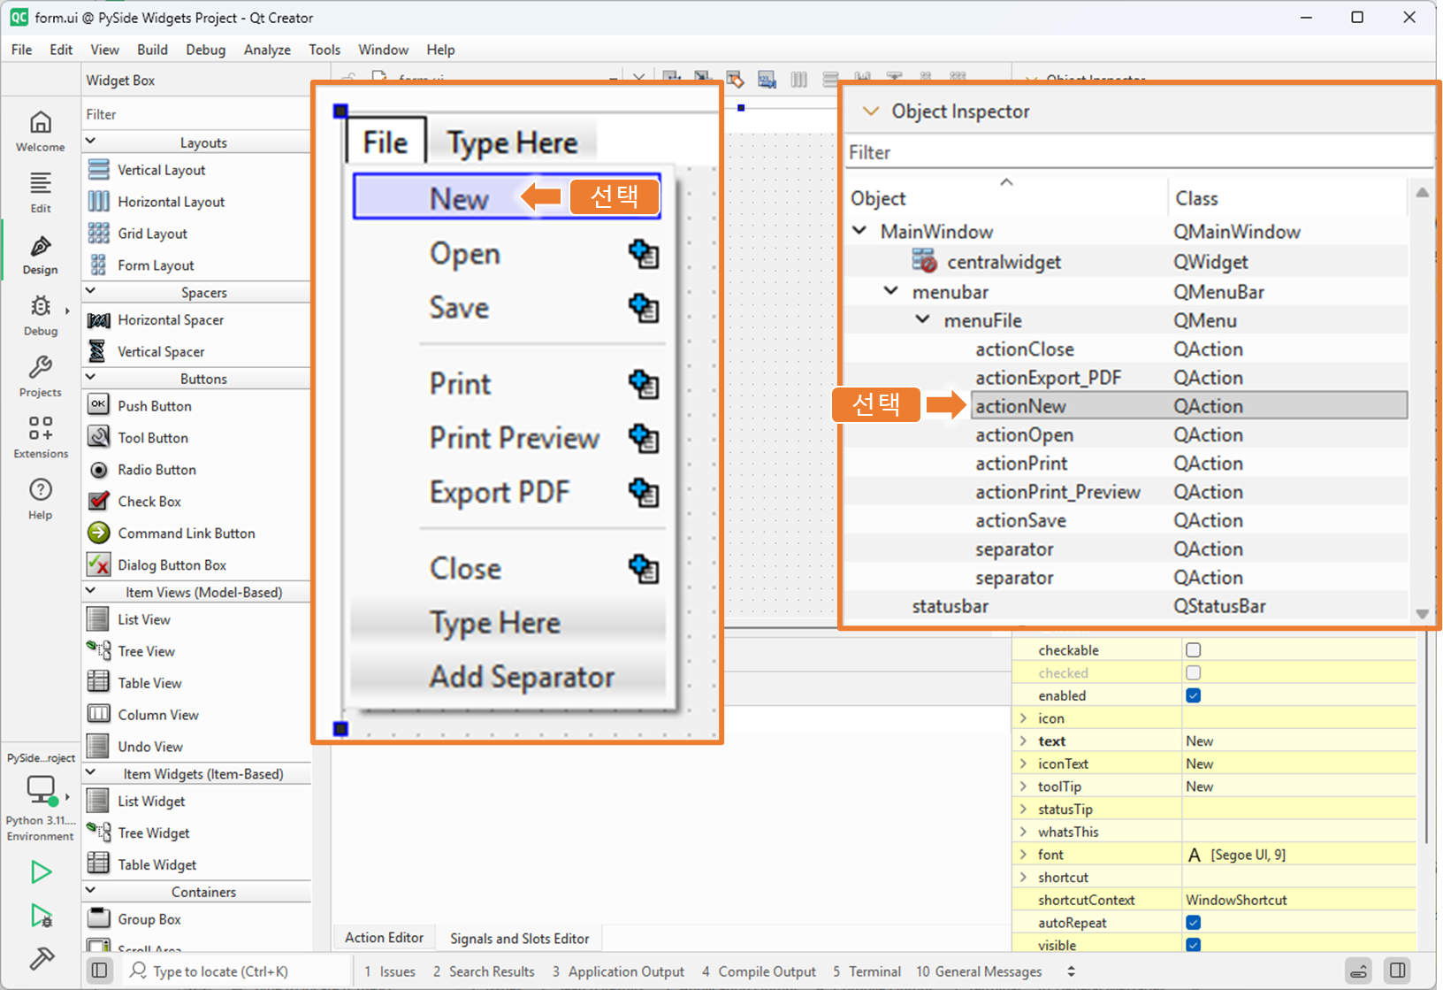Collapse the Spacers category
The image size is (1443, 990).
[x=90, y=291]
